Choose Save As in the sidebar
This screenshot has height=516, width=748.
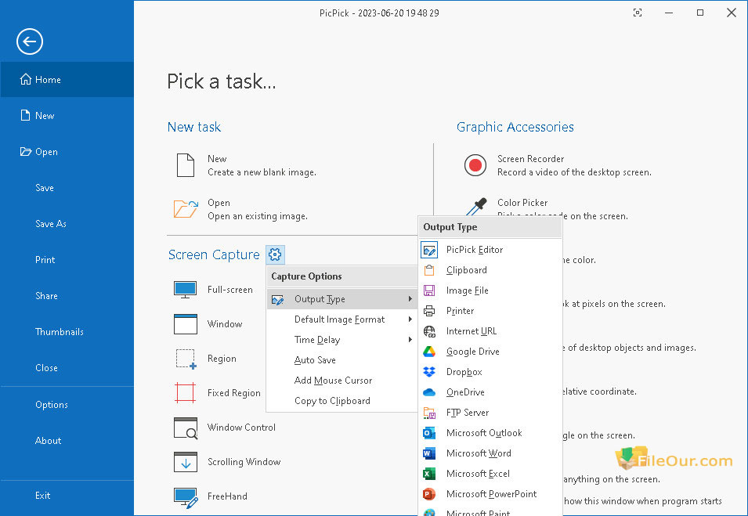coord(67,224)
